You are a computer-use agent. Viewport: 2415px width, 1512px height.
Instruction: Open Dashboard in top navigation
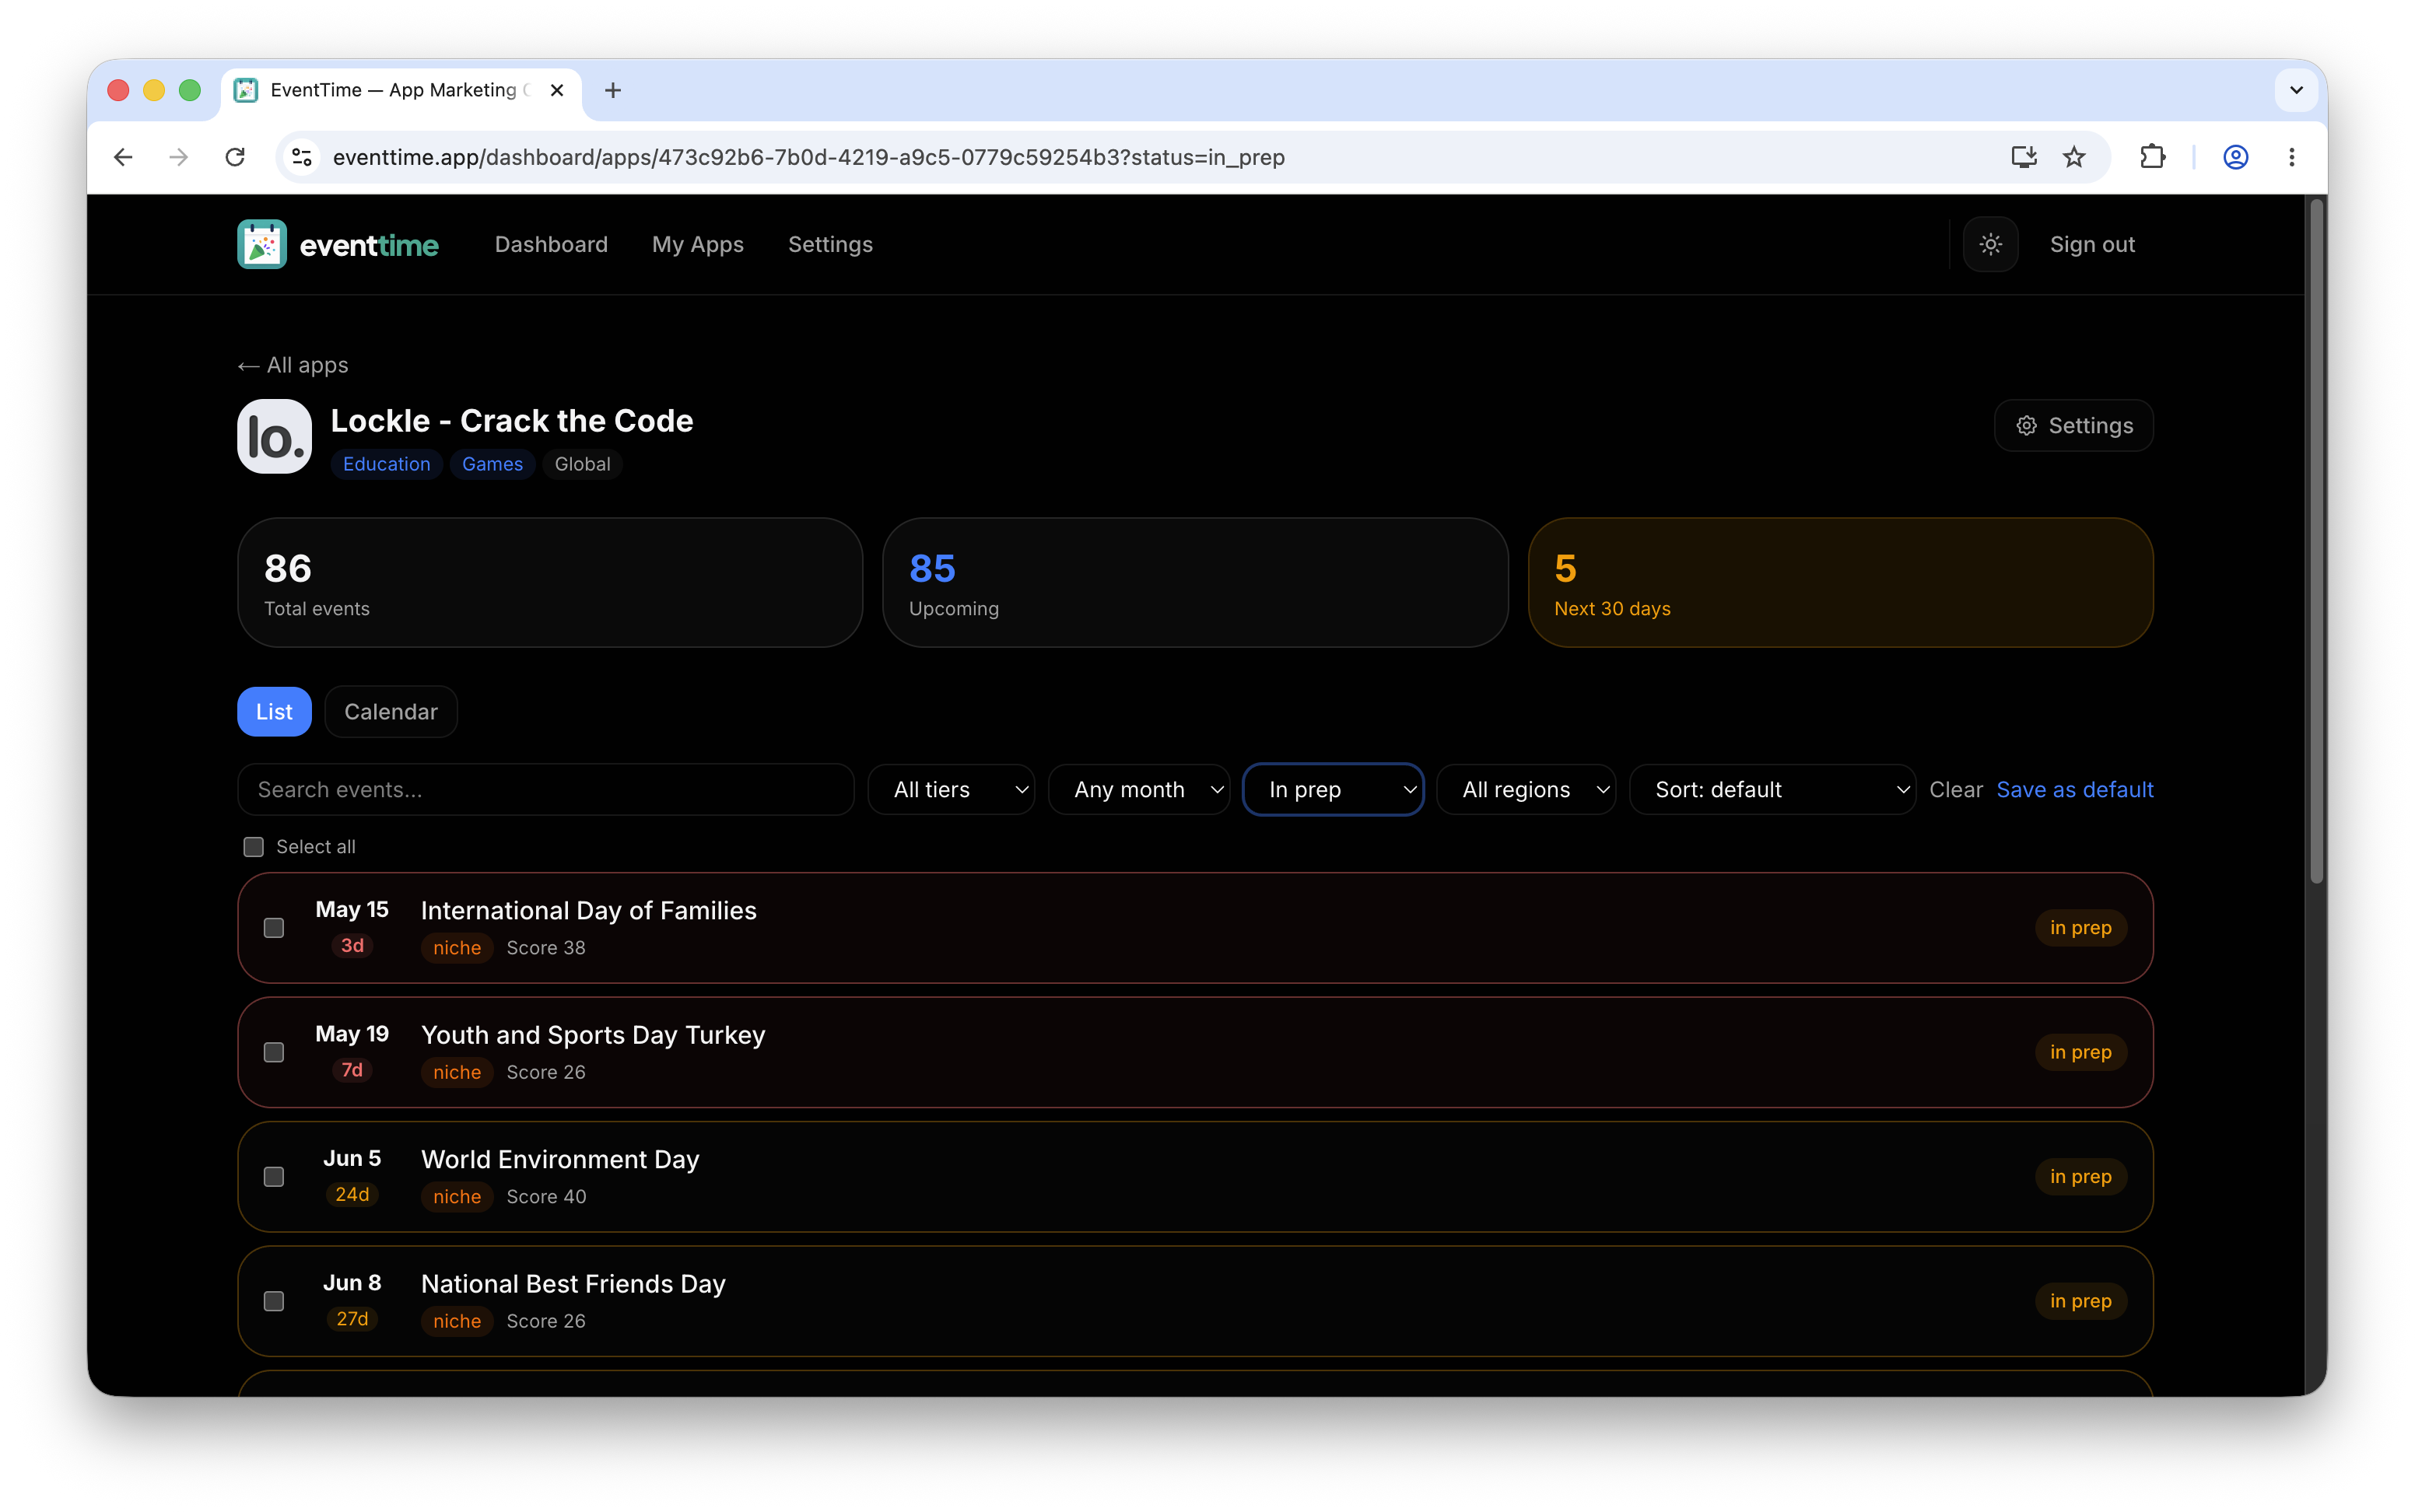tap(551, 244)
